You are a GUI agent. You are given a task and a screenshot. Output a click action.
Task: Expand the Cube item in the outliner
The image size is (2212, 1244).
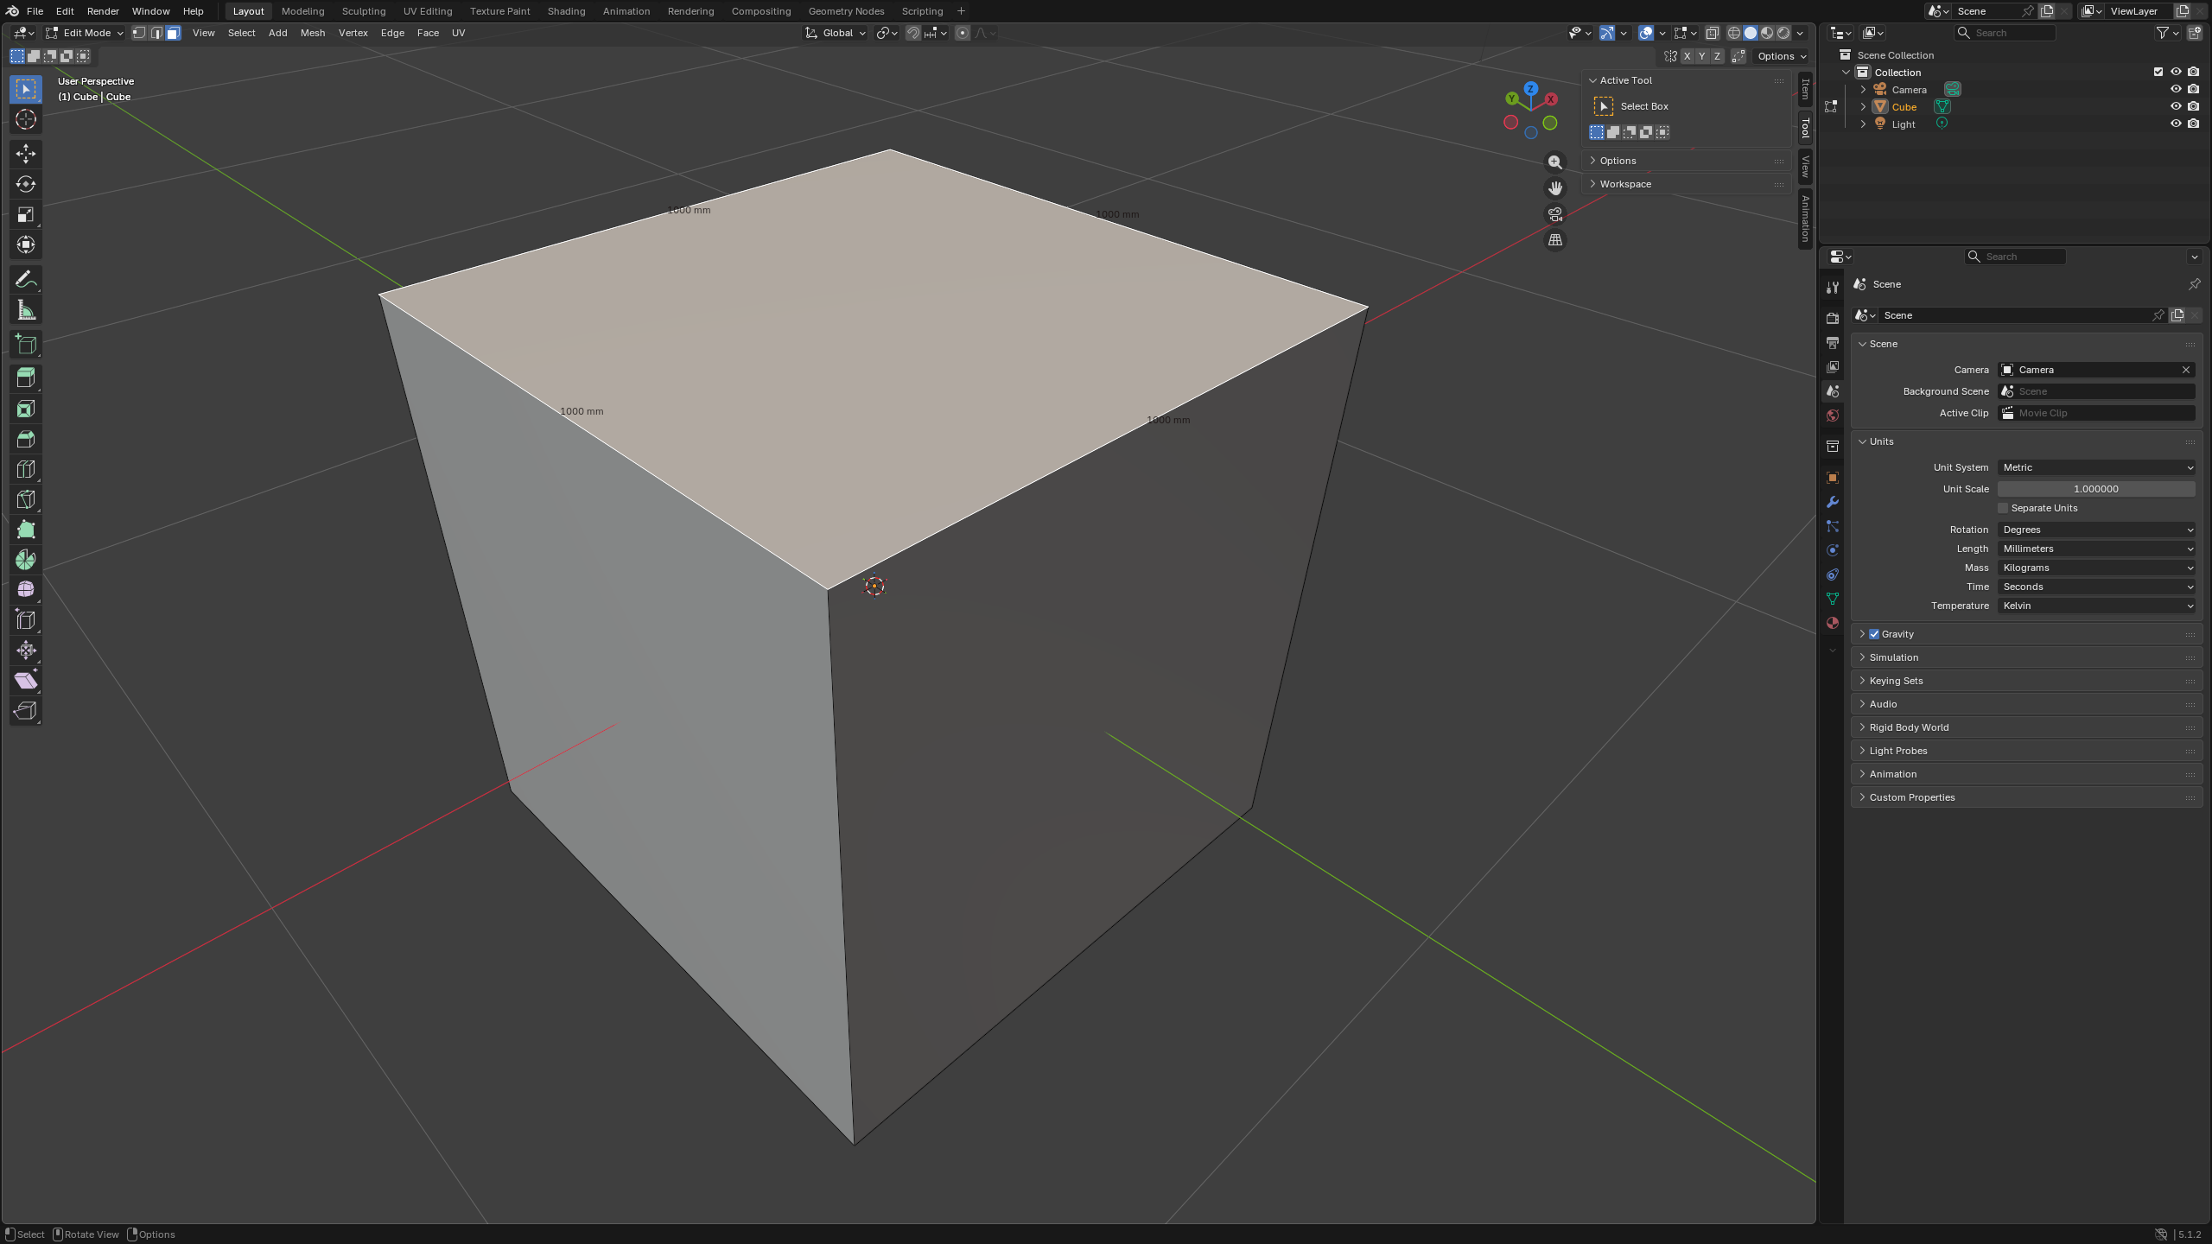click(1863, 106)
